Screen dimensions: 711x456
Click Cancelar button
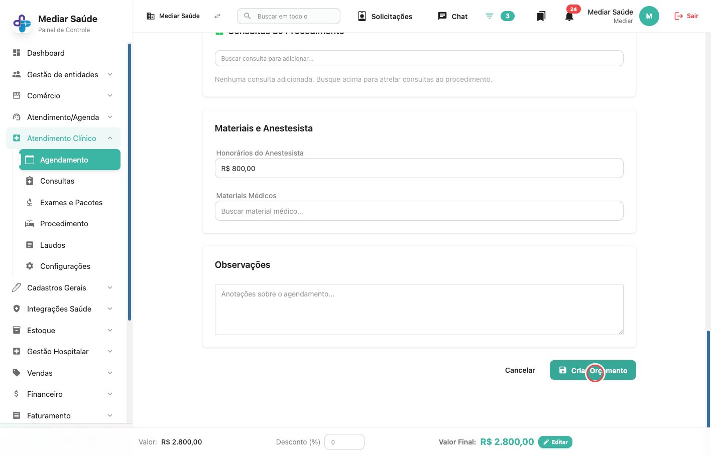click(x=520, y=370)
